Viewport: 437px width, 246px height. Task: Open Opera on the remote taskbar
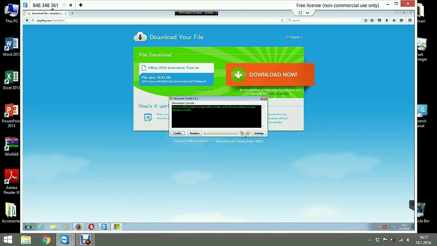pyautogui.click(x=91, y=227)
